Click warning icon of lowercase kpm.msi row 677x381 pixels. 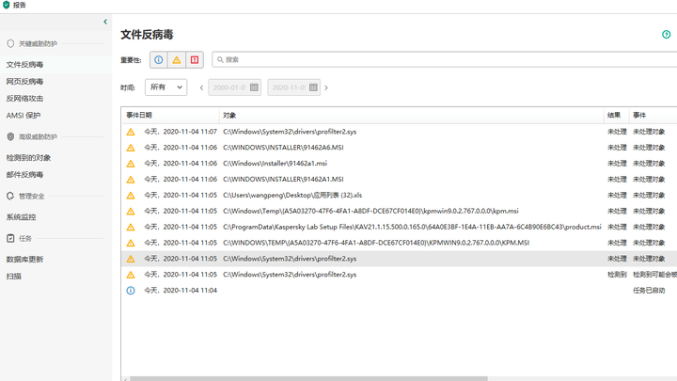coord(131,212)
